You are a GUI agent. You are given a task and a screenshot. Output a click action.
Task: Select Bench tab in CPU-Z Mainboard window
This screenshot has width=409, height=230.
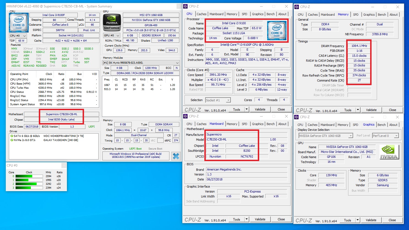coord(270,124)
